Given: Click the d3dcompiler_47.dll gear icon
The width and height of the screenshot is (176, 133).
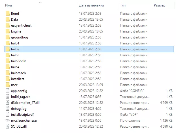Looking at the screenshot, I should click(8, 102).
